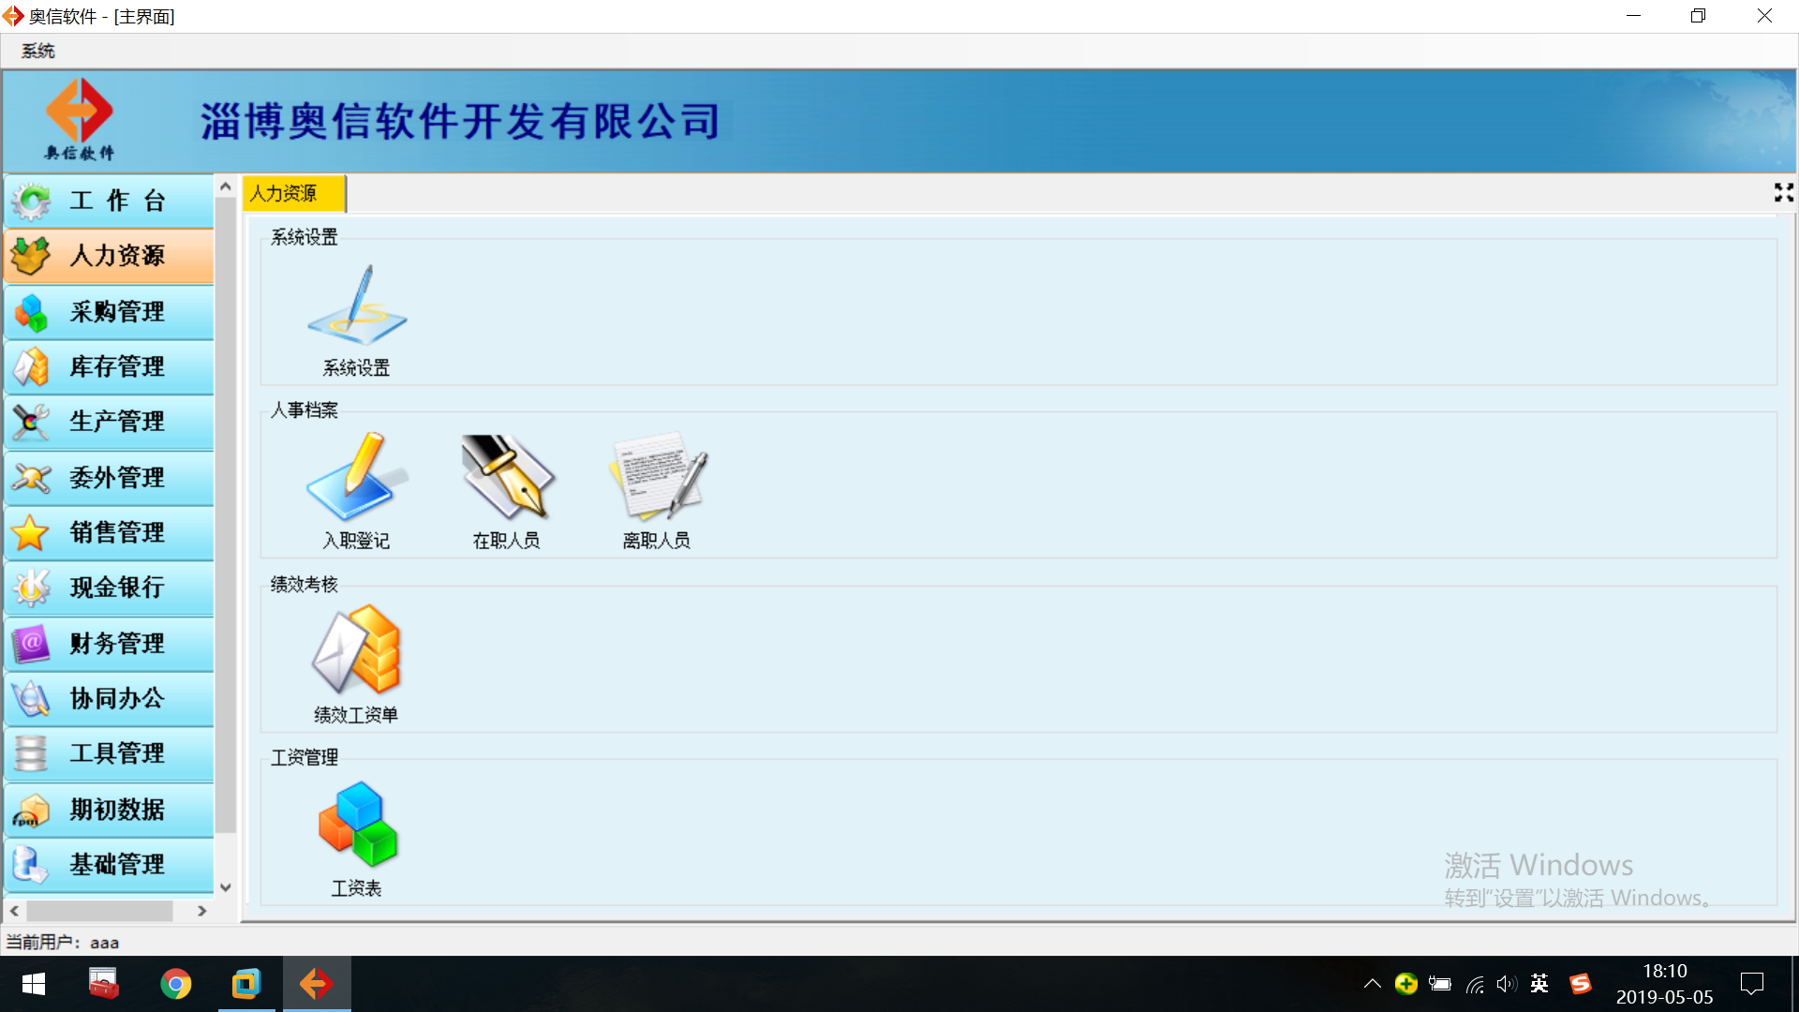This screenshot has width=1799, height=1012.
Task: Open 系统 menu in menu bar
Action: (36, 50)
